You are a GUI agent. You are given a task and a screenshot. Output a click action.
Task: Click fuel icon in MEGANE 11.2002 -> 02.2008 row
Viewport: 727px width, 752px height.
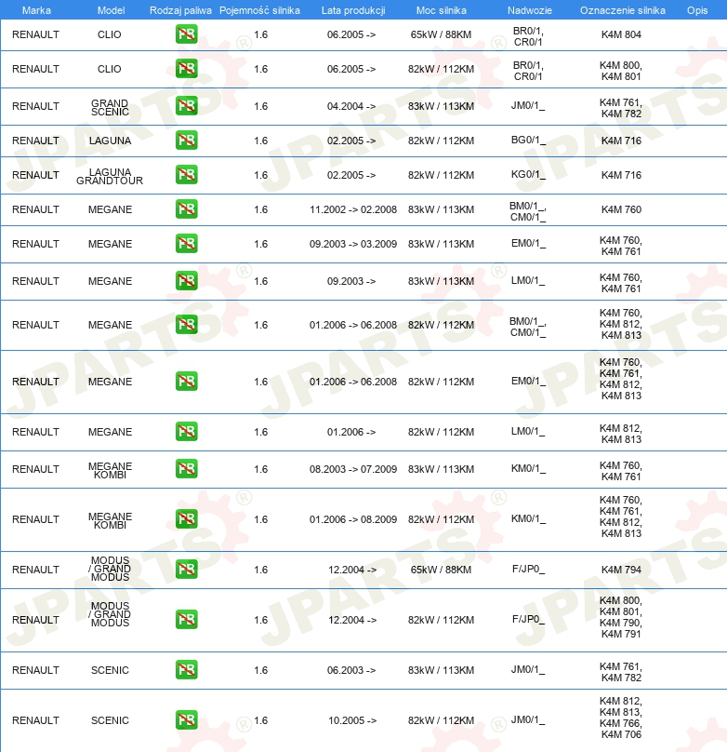[186, 209]
